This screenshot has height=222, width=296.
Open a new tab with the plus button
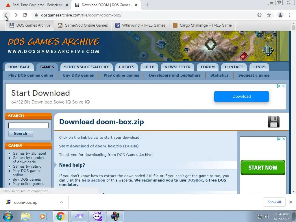click(x=147, y=5)
